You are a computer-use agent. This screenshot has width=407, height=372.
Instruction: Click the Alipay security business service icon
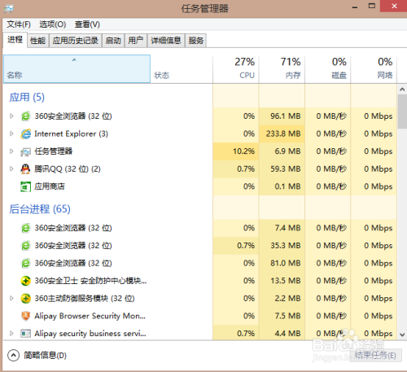26,333
